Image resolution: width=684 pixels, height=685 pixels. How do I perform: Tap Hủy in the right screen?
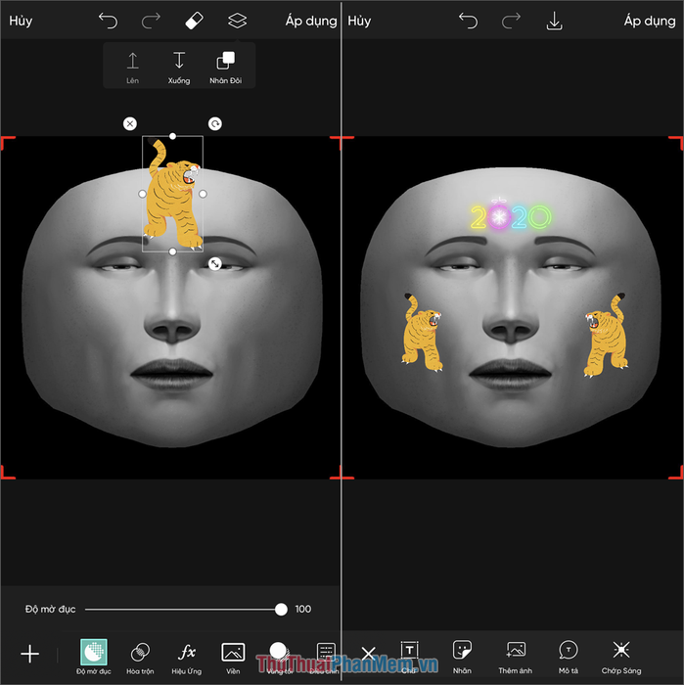coord(359,21)
